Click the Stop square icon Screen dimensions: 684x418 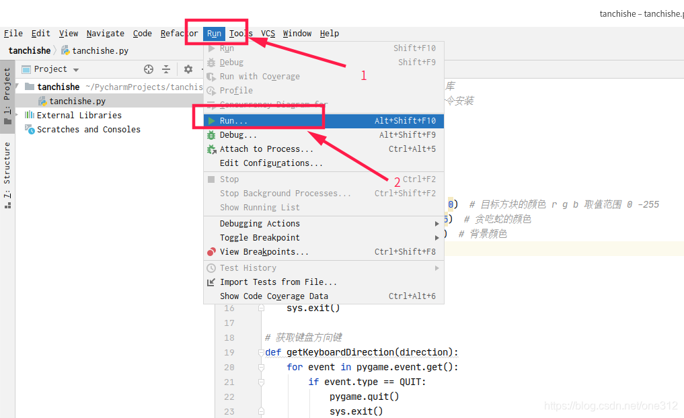(211, 179)
